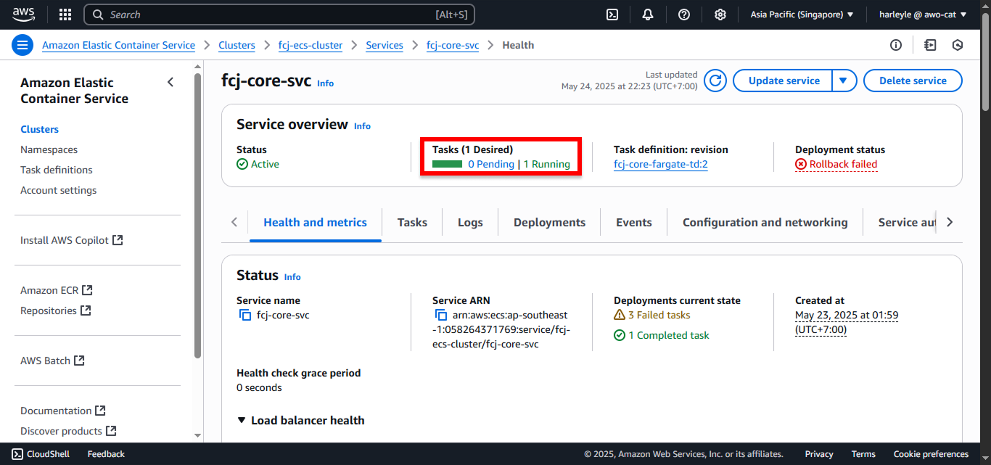Copy the Service ARN value
Viewport: 991px width, 465px height.
click(441, 315)
